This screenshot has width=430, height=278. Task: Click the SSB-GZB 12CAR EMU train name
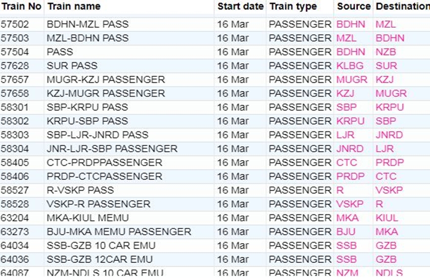coord(101,259)
